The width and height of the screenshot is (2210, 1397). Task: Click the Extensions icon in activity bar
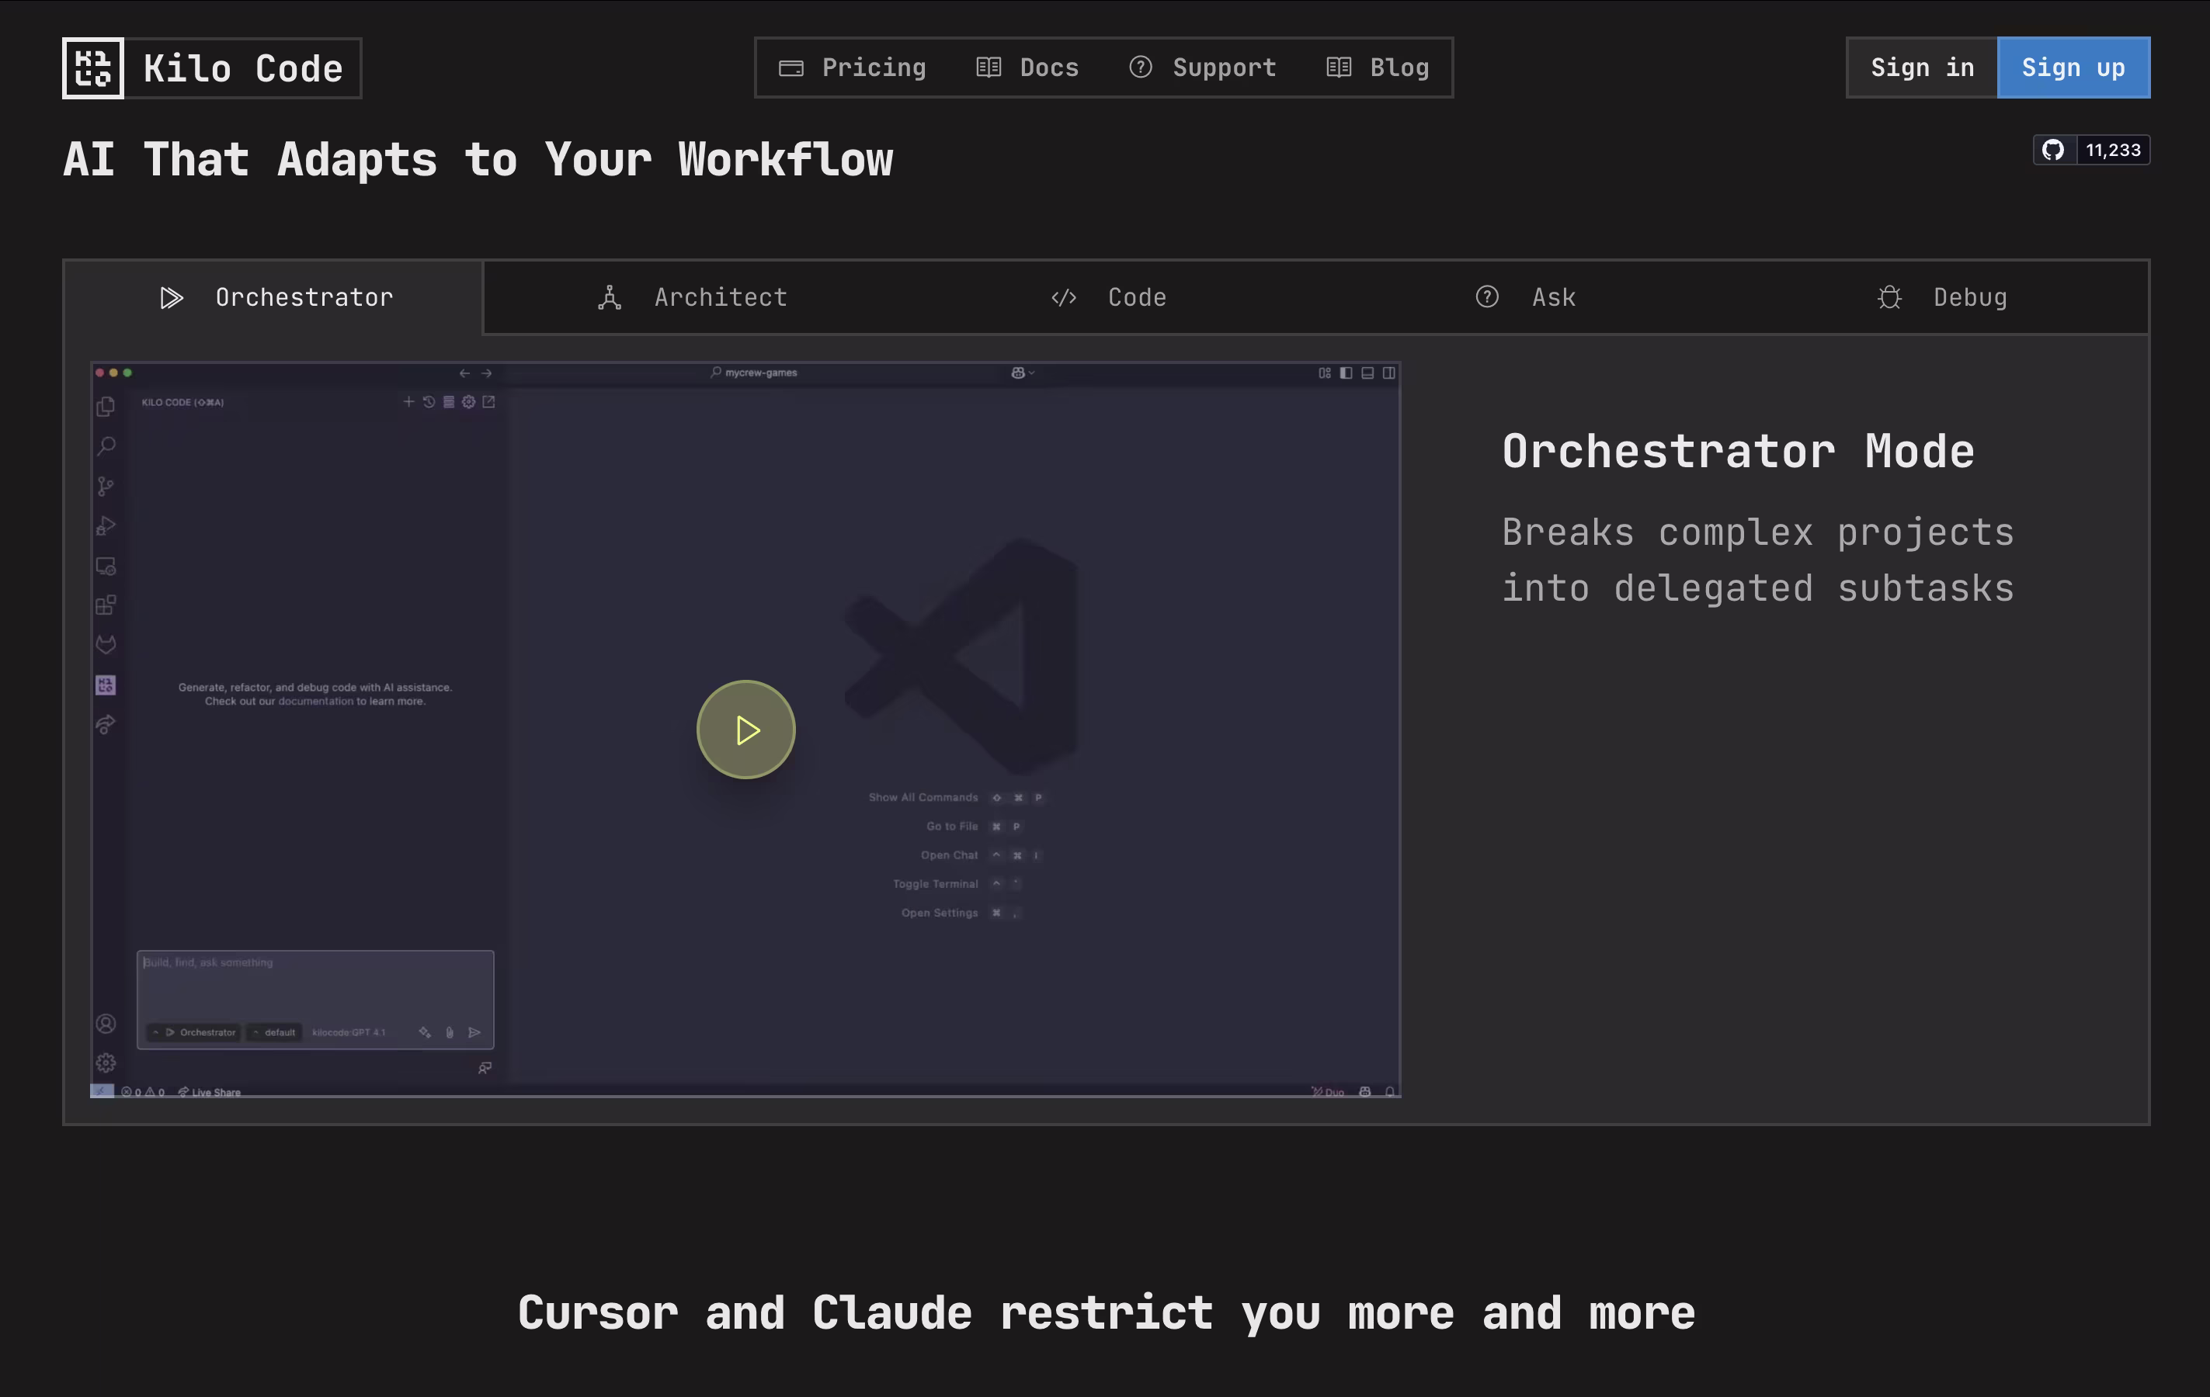[106, 605]
